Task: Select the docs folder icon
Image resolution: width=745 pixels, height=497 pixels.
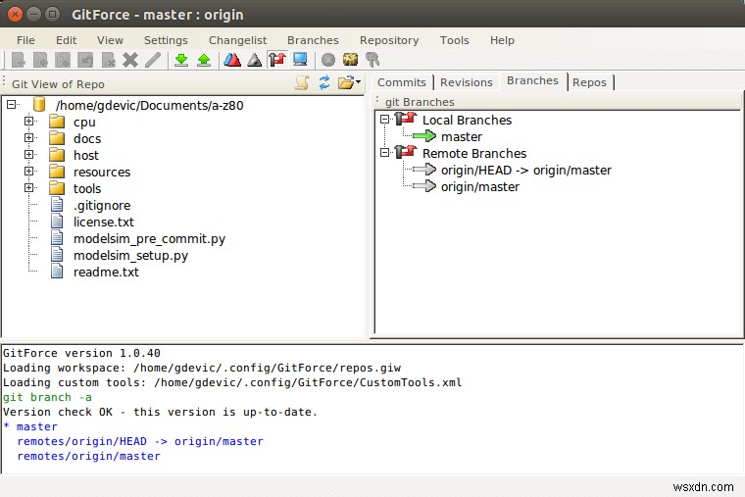Action: [57, 138]
